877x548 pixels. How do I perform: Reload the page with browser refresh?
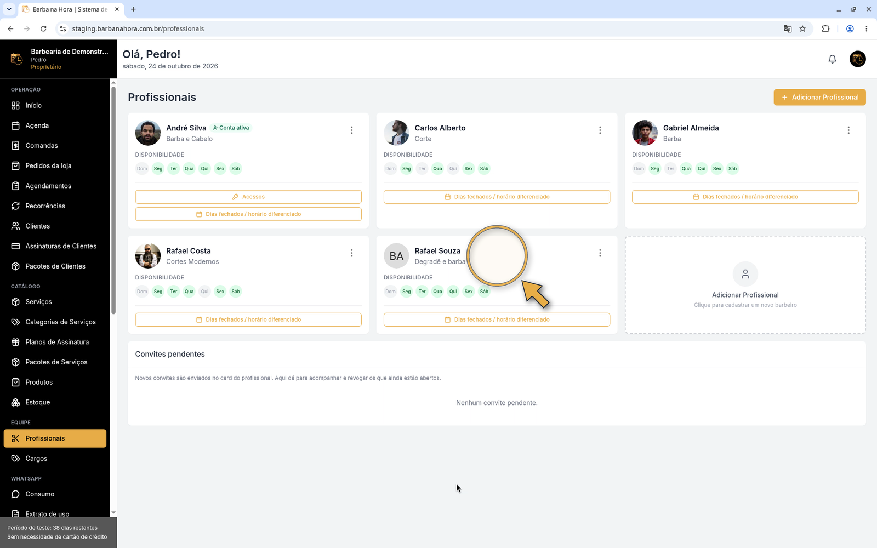pos(43,28)
